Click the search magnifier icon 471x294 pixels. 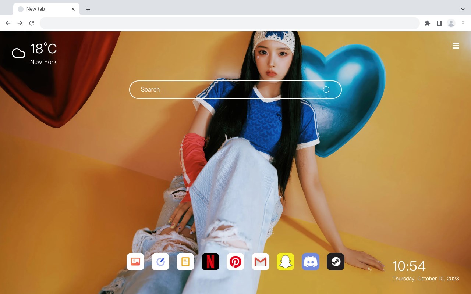pos(326,90)
